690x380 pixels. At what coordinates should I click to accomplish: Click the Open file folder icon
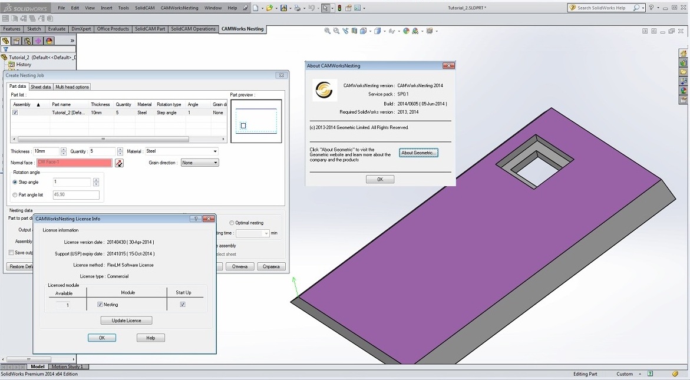[x=269, y=8]
